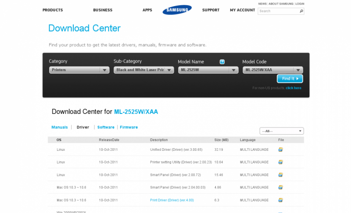Click the Language column header
351x213 pixels.
247,140
